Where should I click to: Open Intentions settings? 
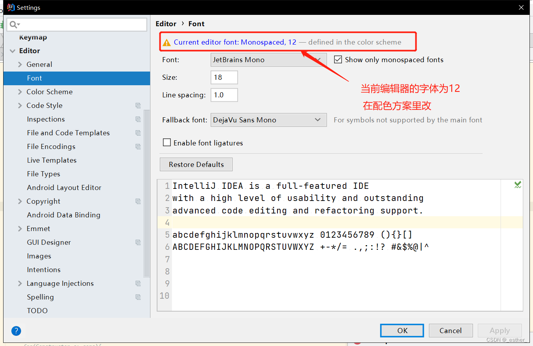click(44, 270)
